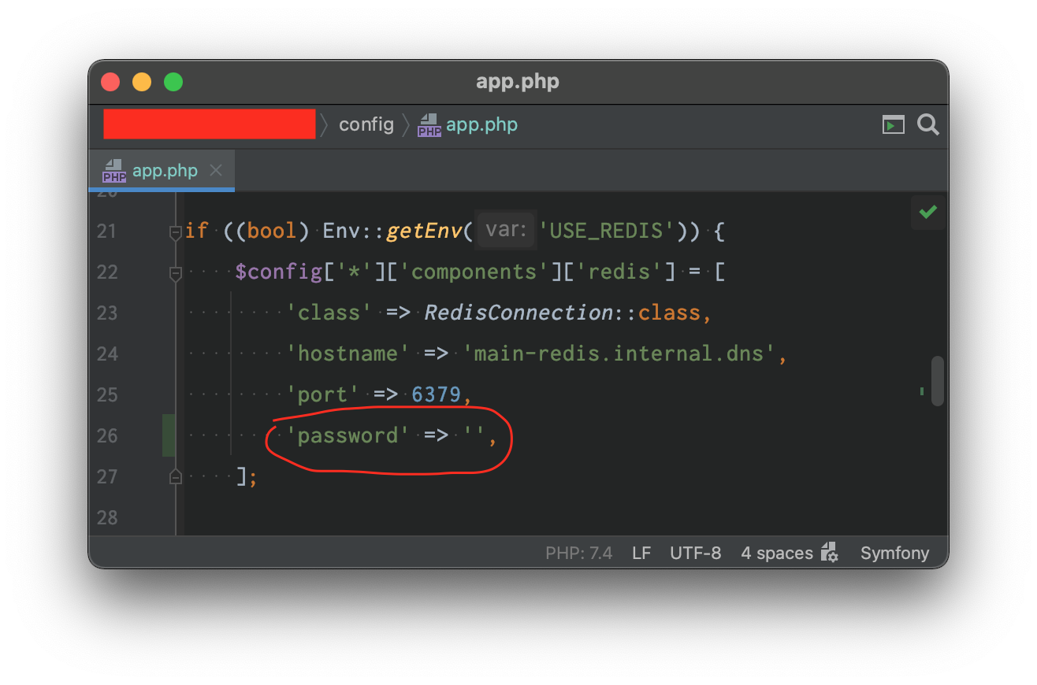The image size is (1037, 685).
Task: Click 'config' in the breadcrumb navigation
Action: [366, 124]
